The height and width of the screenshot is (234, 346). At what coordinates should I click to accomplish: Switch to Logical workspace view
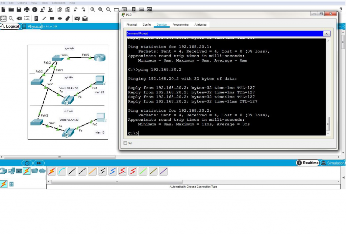click(x=10, y=26)
